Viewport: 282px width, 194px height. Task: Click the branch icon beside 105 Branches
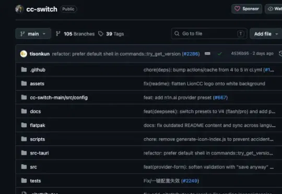pyautogui.click(x=58, y=33)
